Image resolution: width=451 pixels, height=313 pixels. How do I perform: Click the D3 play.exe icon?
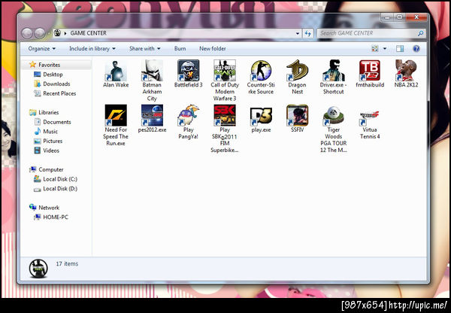261,118
